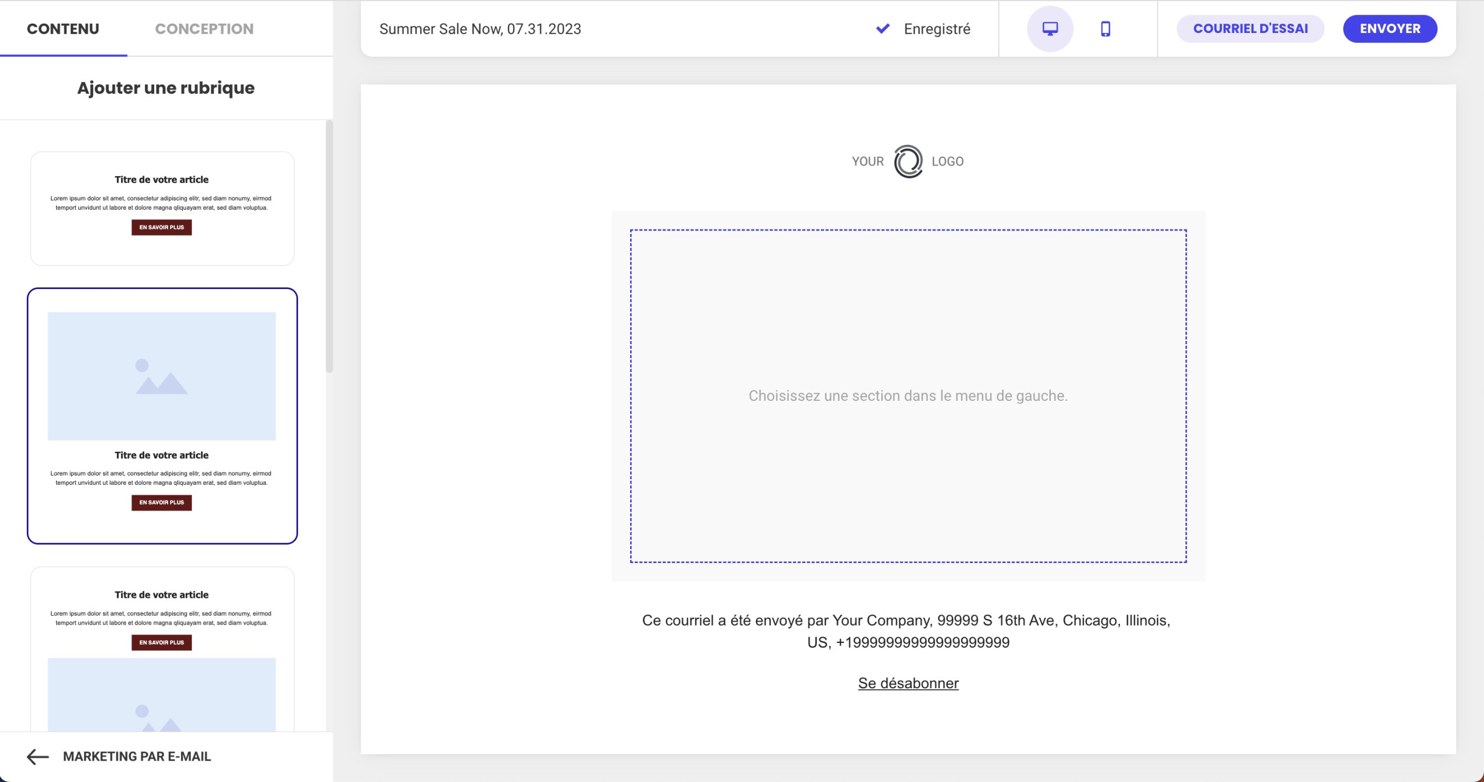Select the image-above-text article section template
The width and height of the screenshot is (1484, 782).
click(162, 416)
